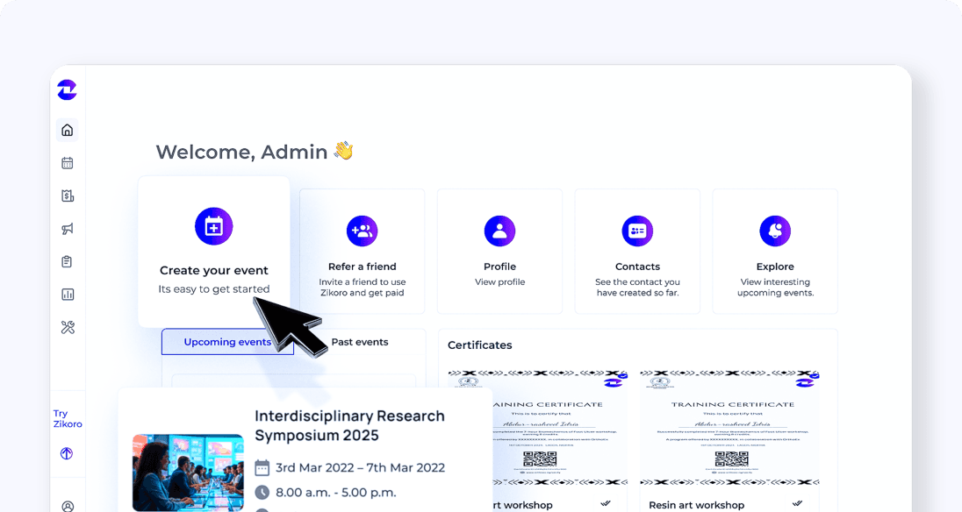Switch to the Upcoming events tab
Screen dimensions: 962x512
coord(227,342)
